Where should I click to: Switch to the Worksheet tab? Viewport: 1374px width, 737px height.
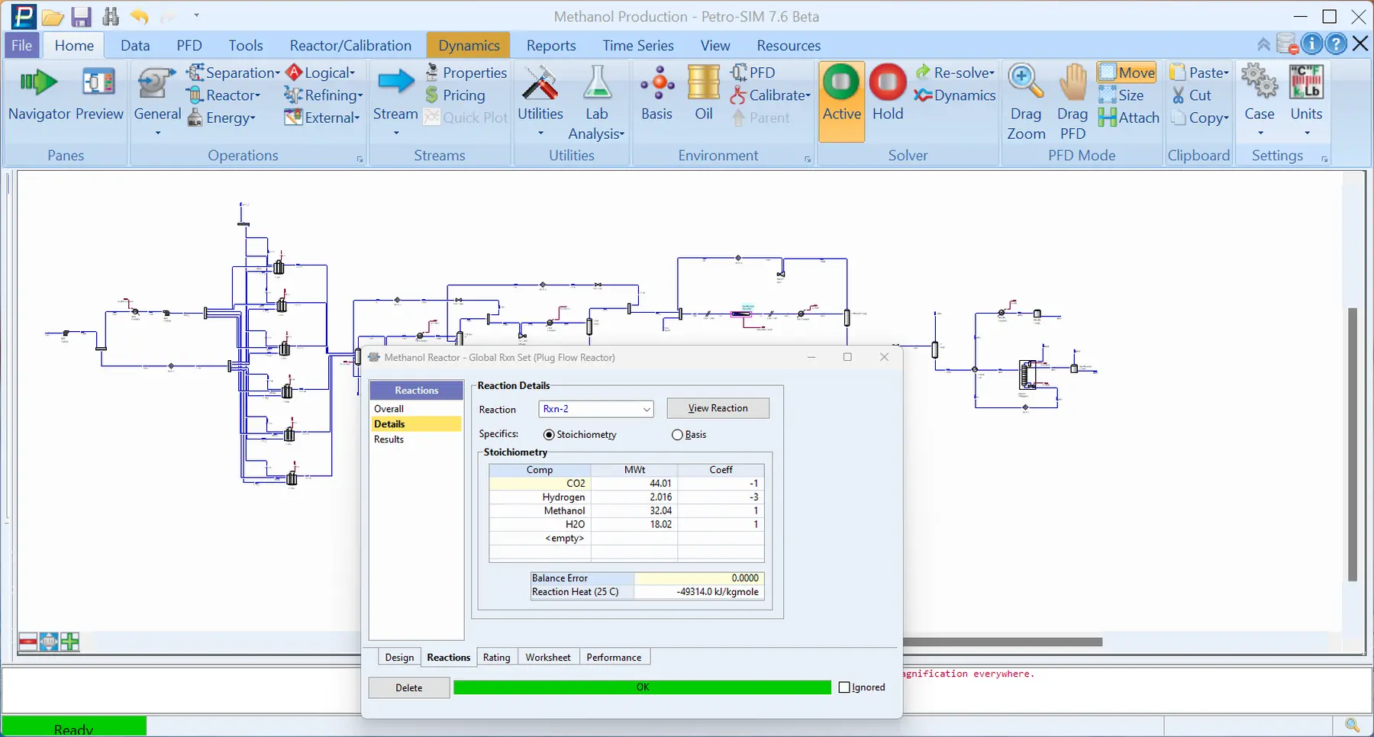point(547,657)
